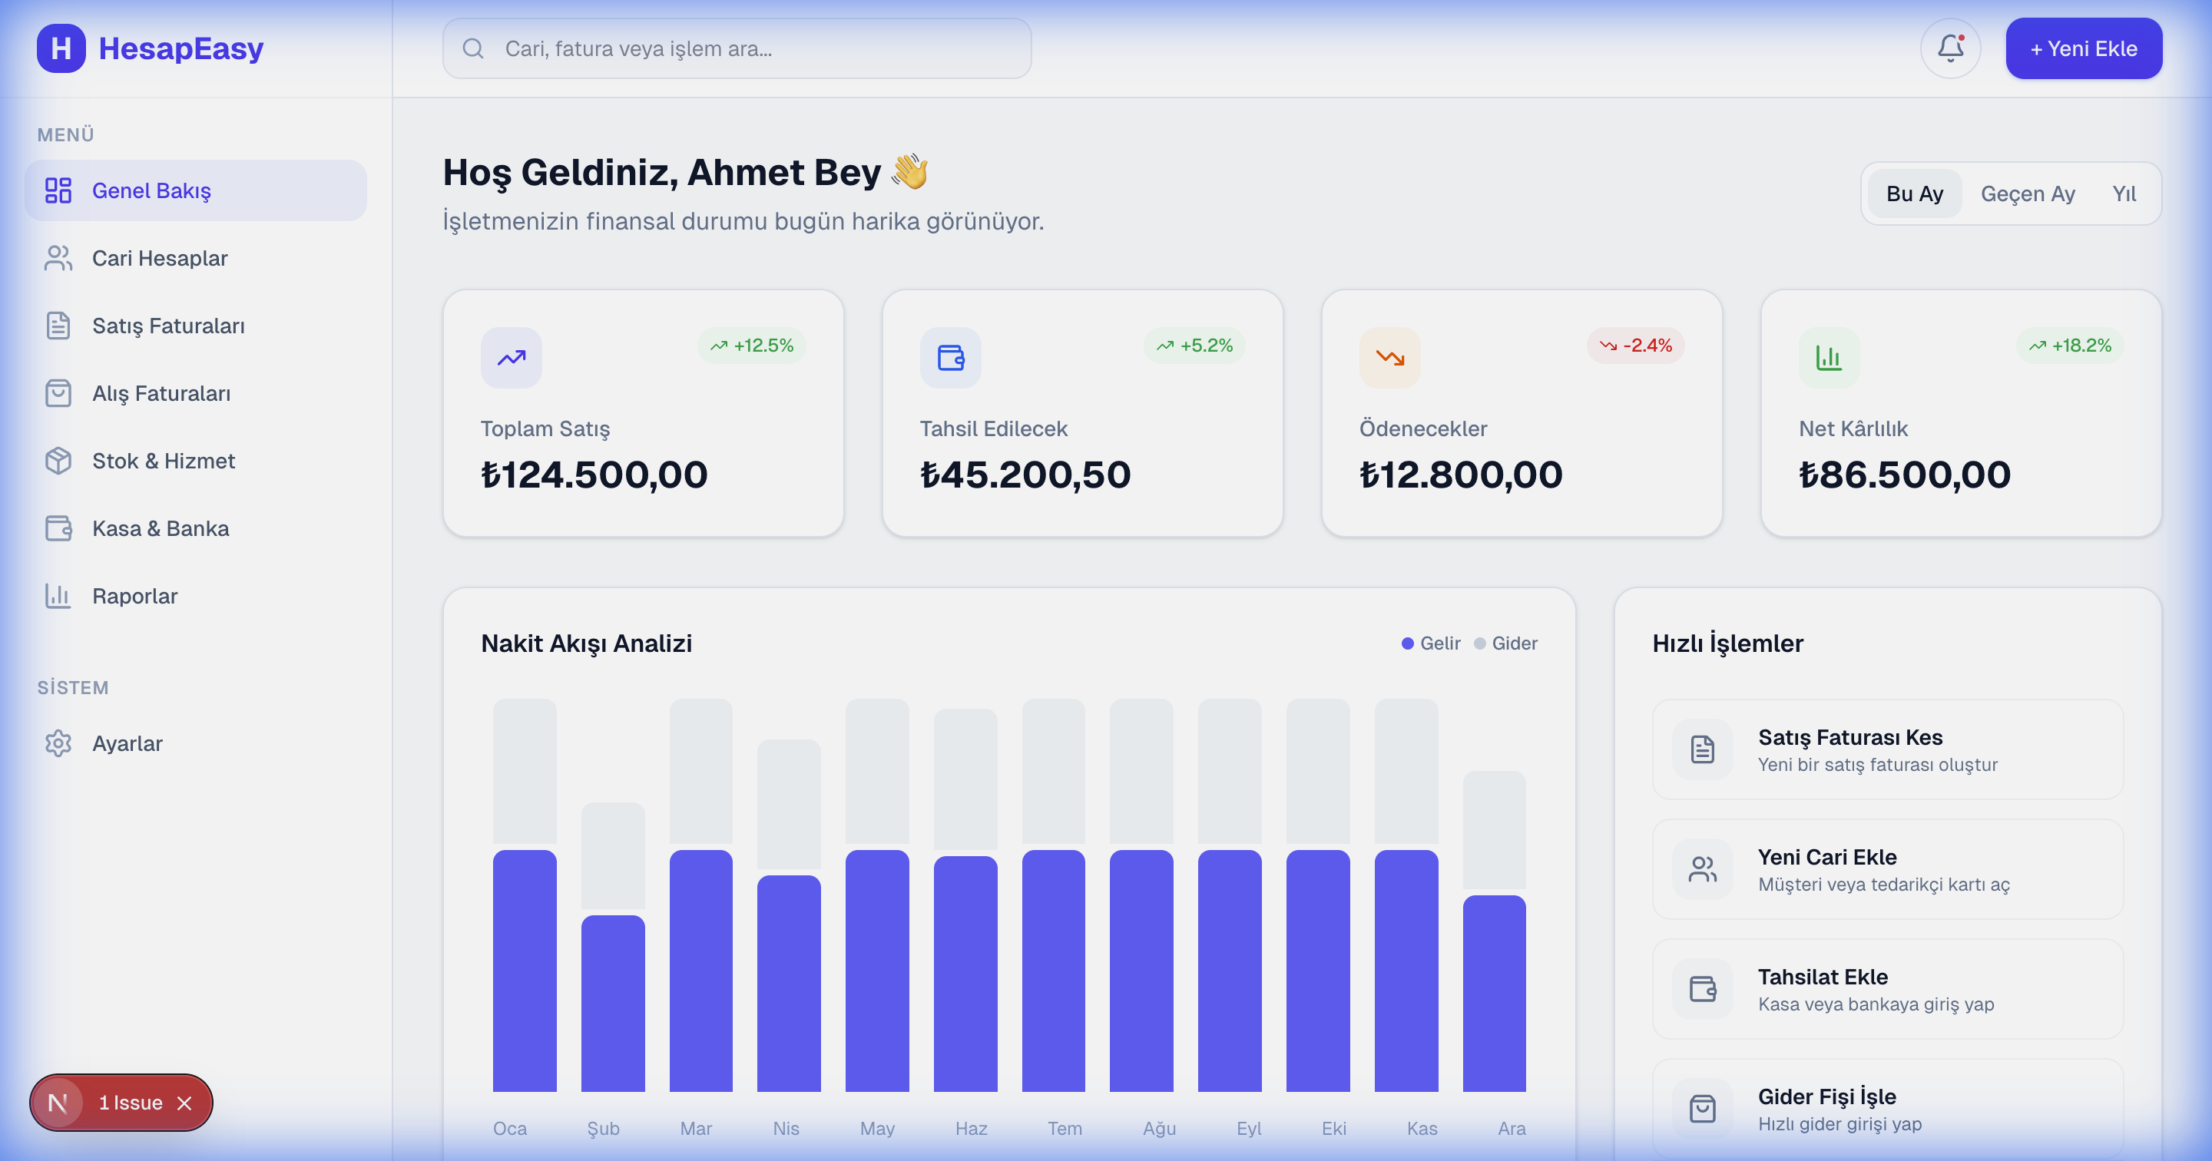The image size is (2212, 1161).
Task: Click the Ödenecekler downward trend icon
Action: (1389, 357)
